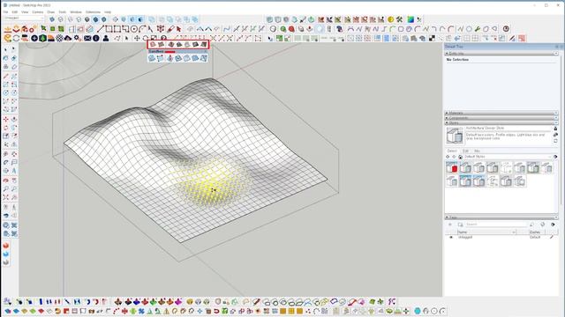Select the Rotate tool in left toolbar
Image resolution: width=565 pixels, height=317 pixels.
[6, 128]
